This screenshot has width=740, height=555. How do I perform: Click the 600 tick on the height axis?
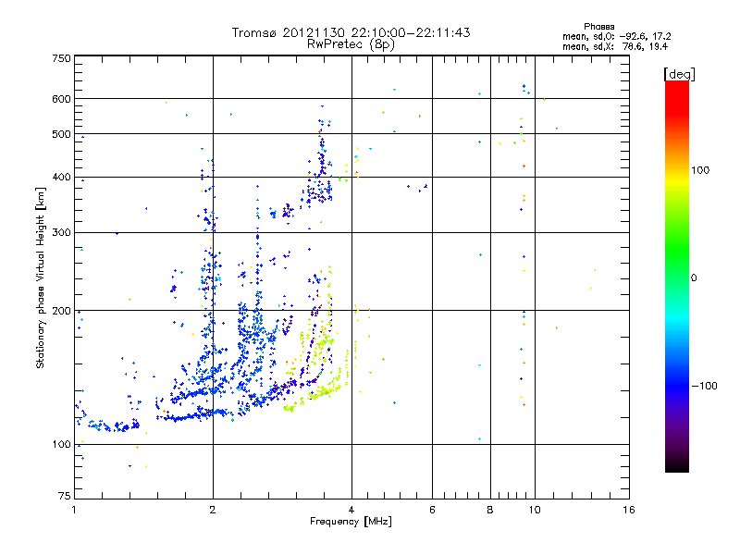click(61, 99)
